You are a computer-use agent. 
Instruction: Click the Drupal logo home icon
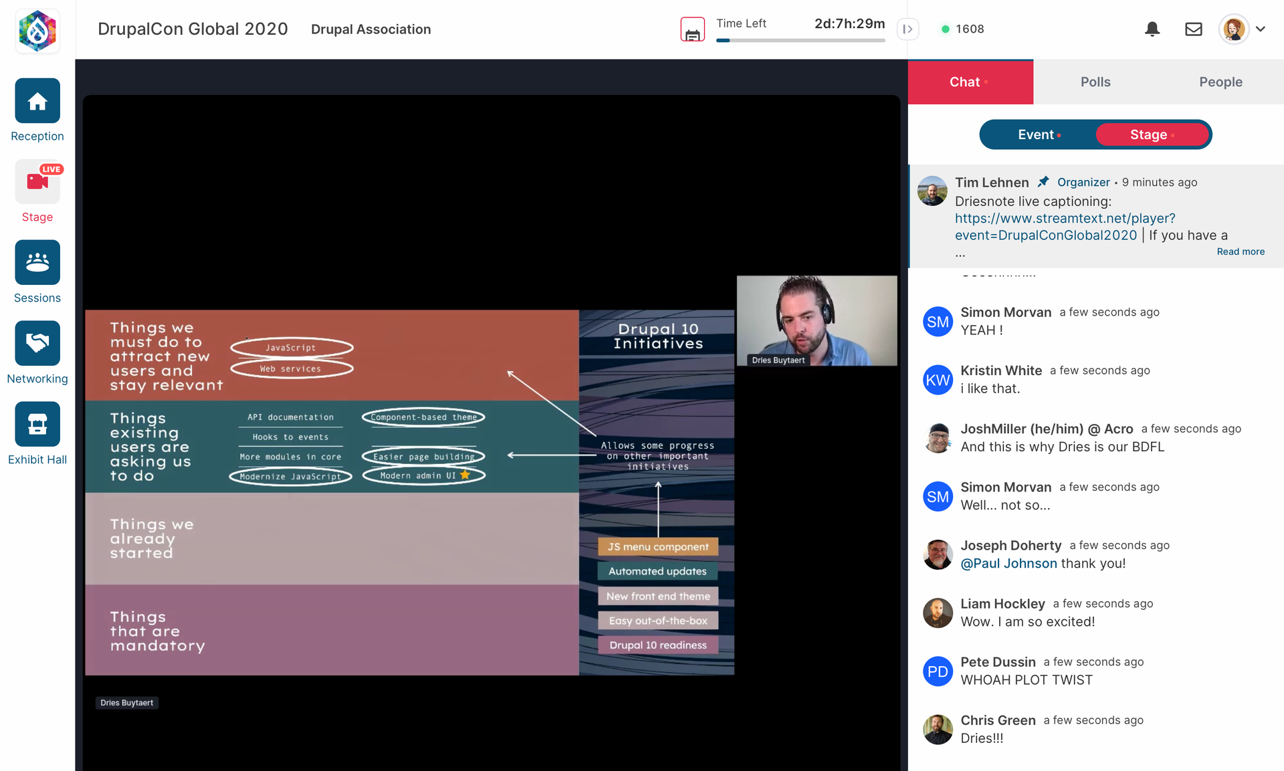37,29
